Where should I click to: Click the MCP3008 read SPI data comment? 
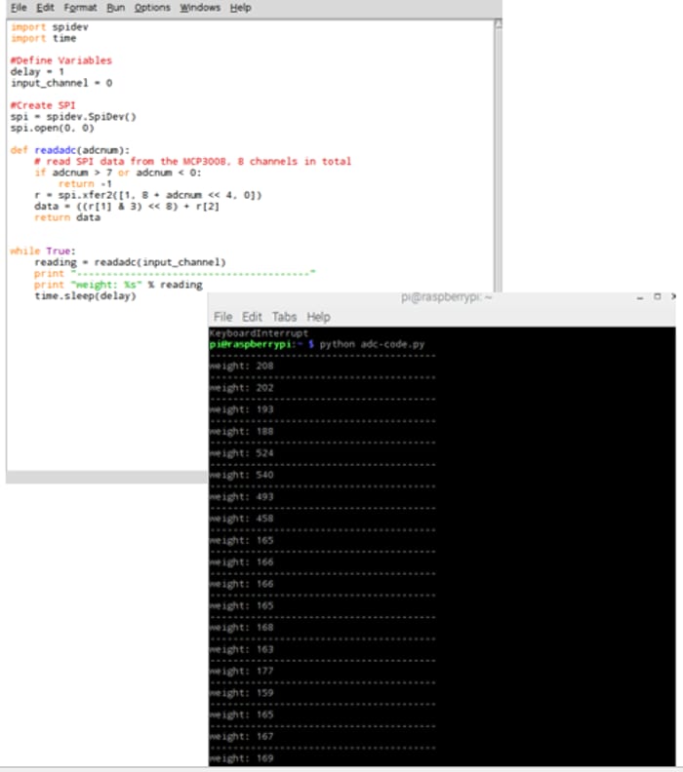[x=192, y=161]
